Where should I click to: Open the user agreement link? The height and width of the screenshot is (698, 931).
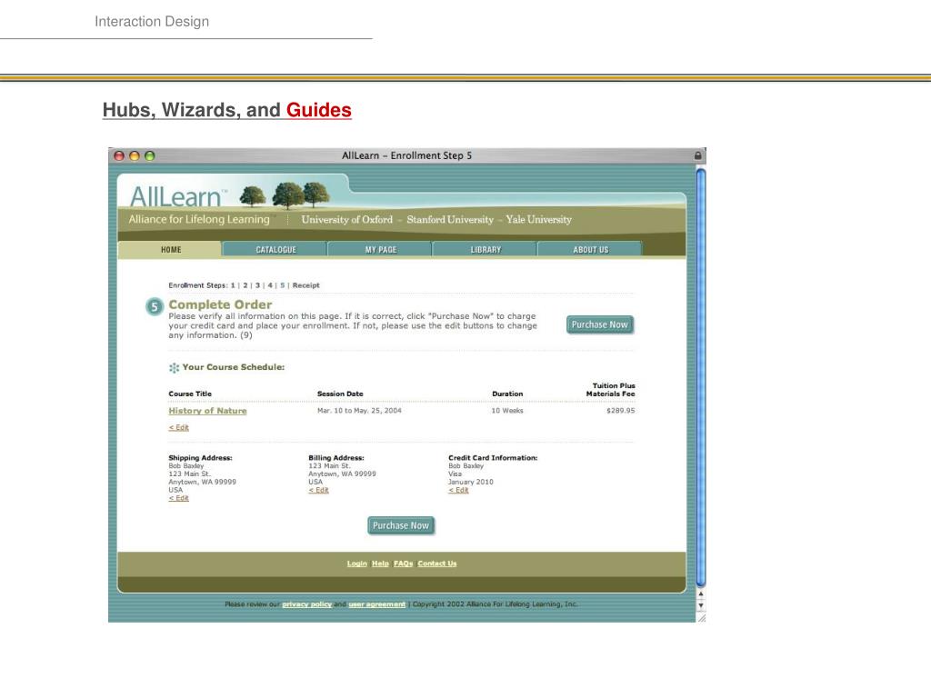(377, 604)
